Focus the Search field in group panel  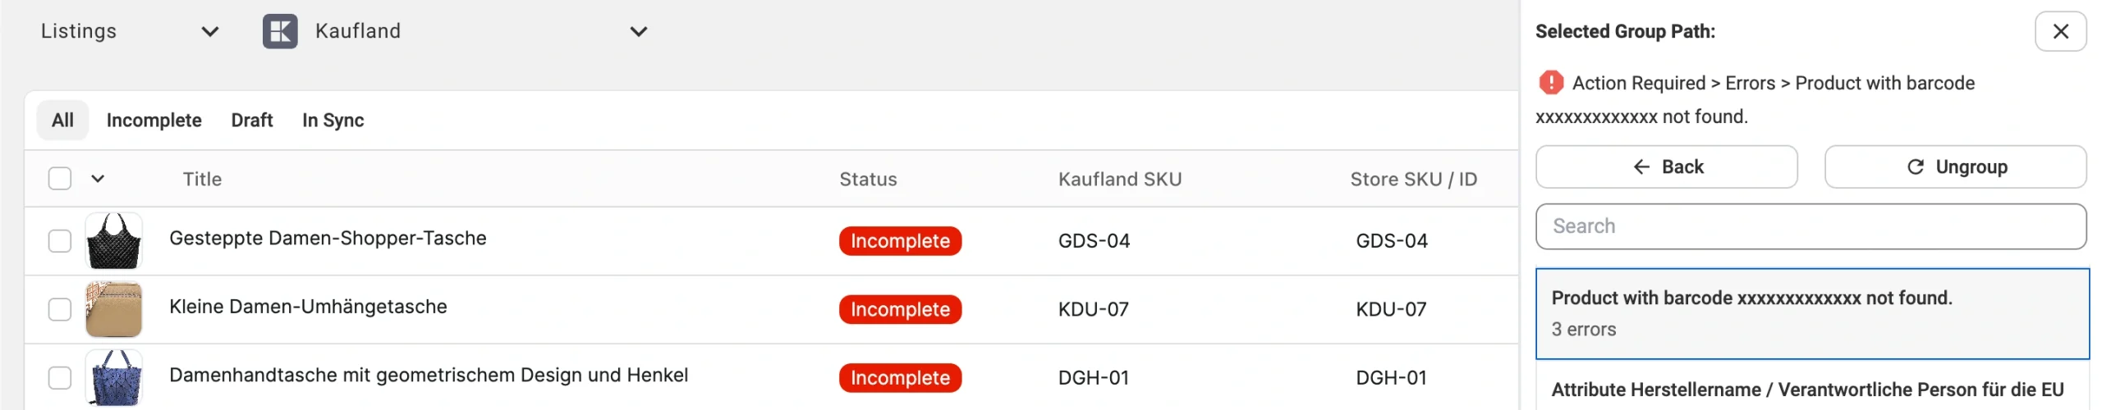pyautogui.click(x=1810, y=226)
